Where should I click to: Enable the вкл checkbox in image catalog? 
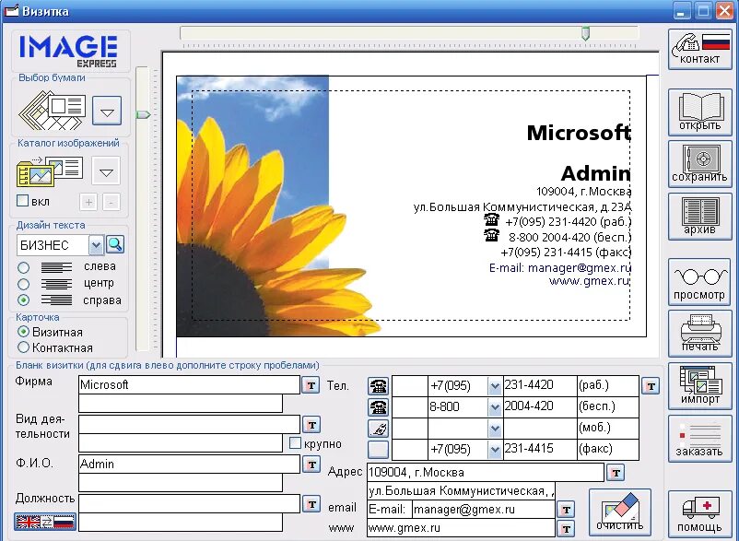pos(22,201)
